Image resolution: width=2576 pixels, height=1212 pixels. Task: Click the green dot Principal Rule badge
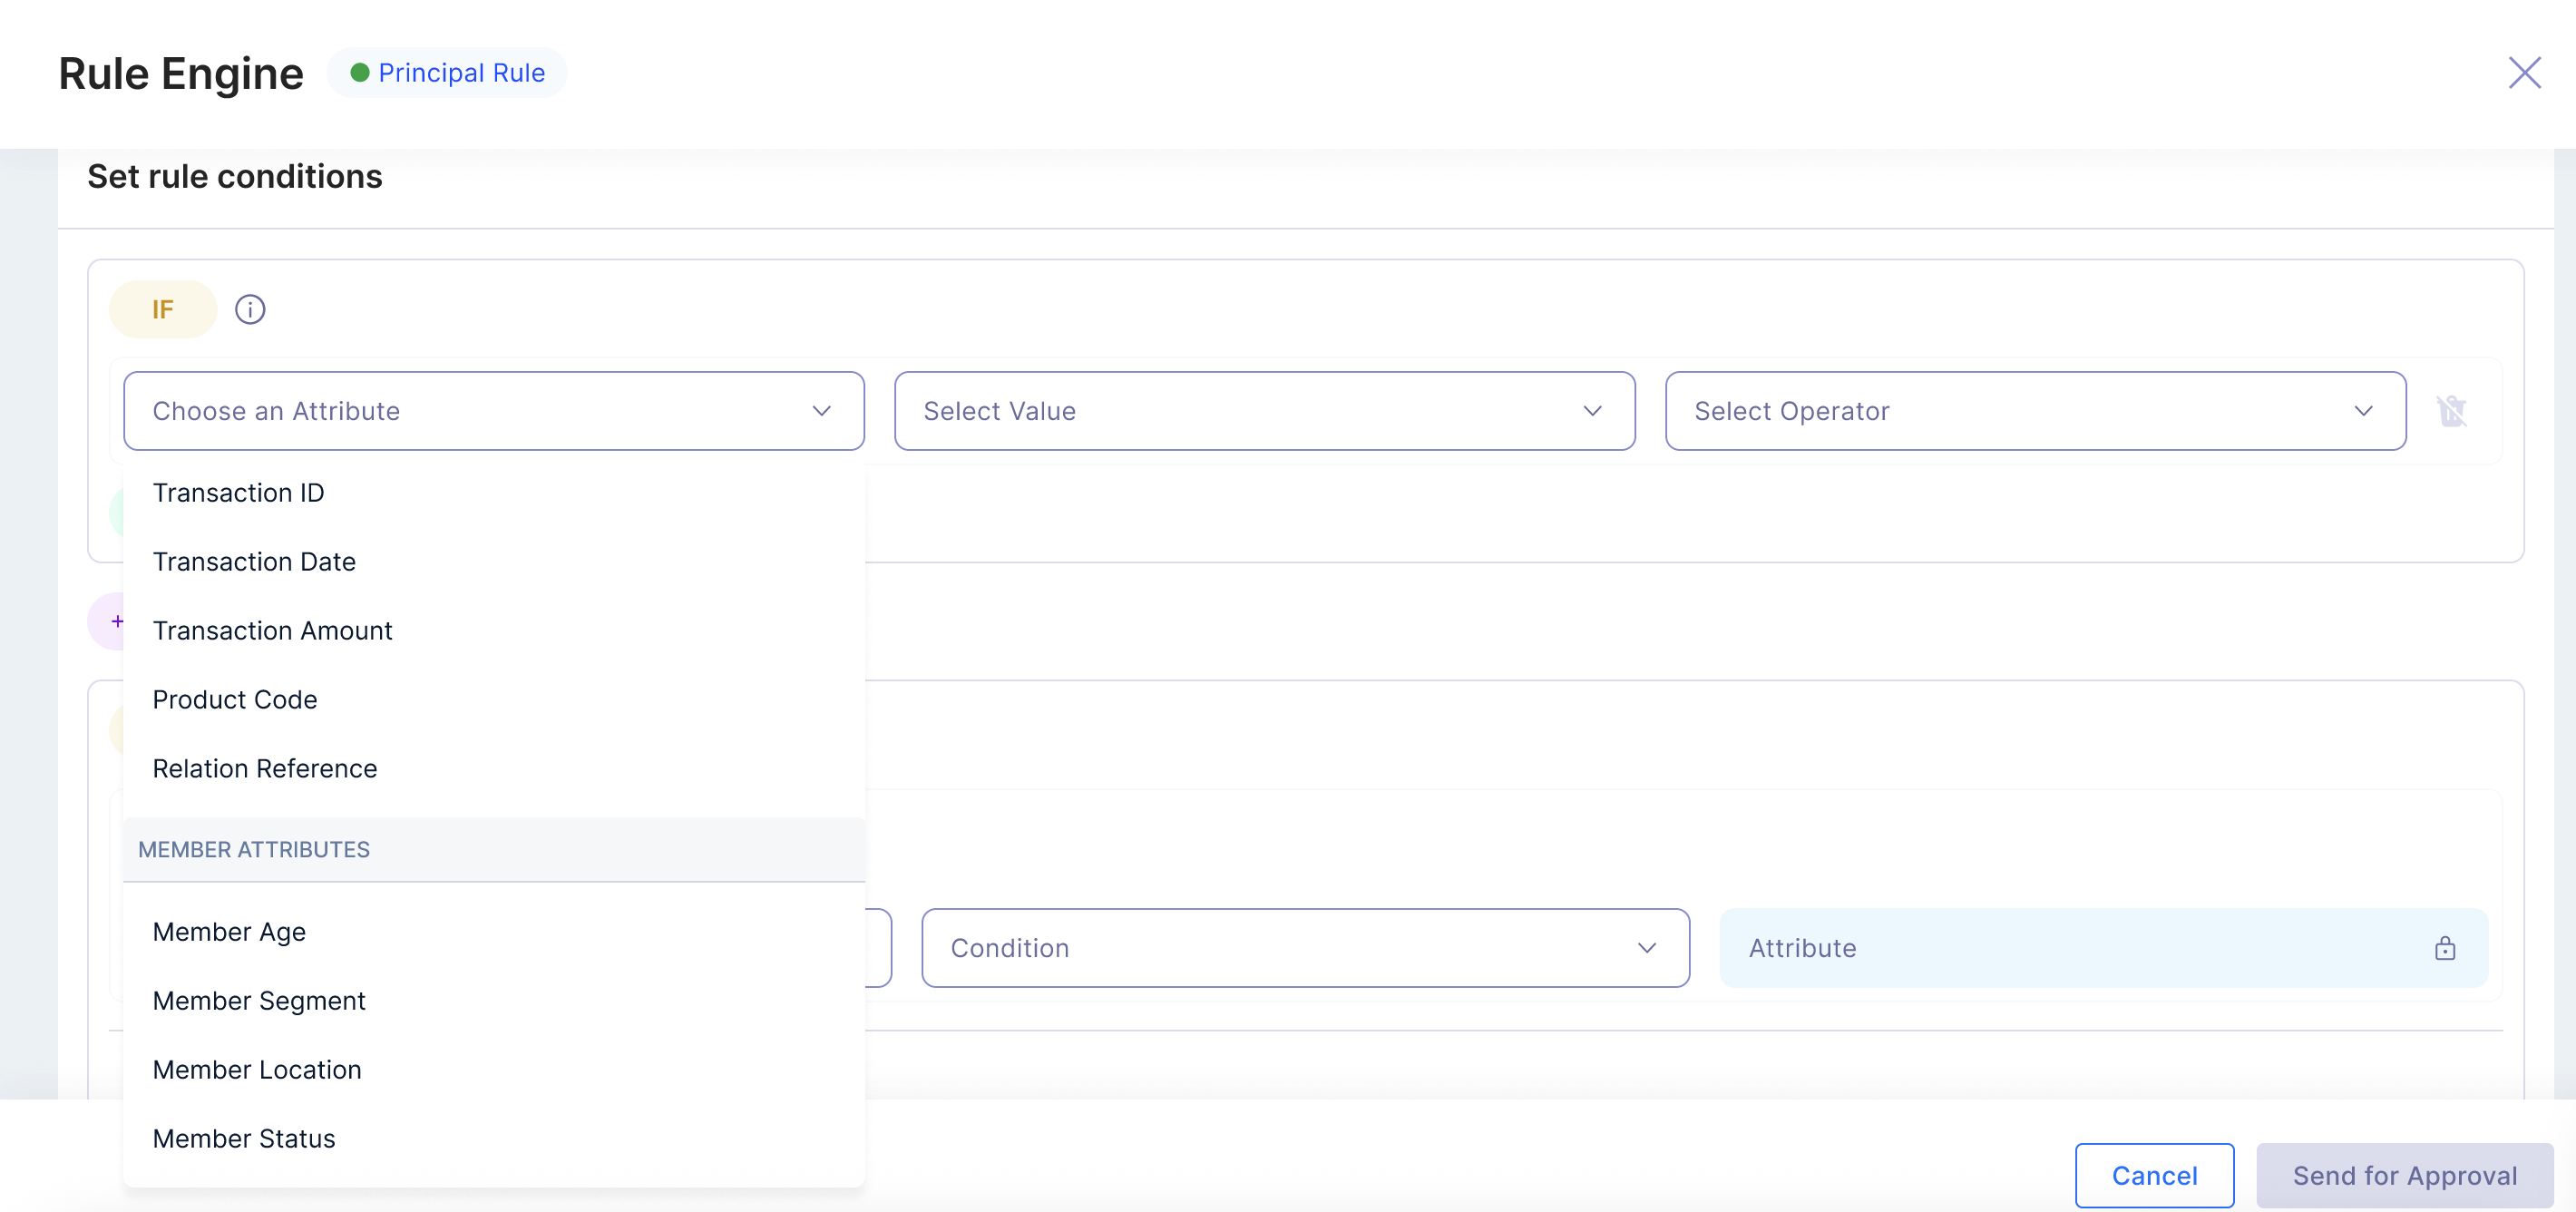447,73
